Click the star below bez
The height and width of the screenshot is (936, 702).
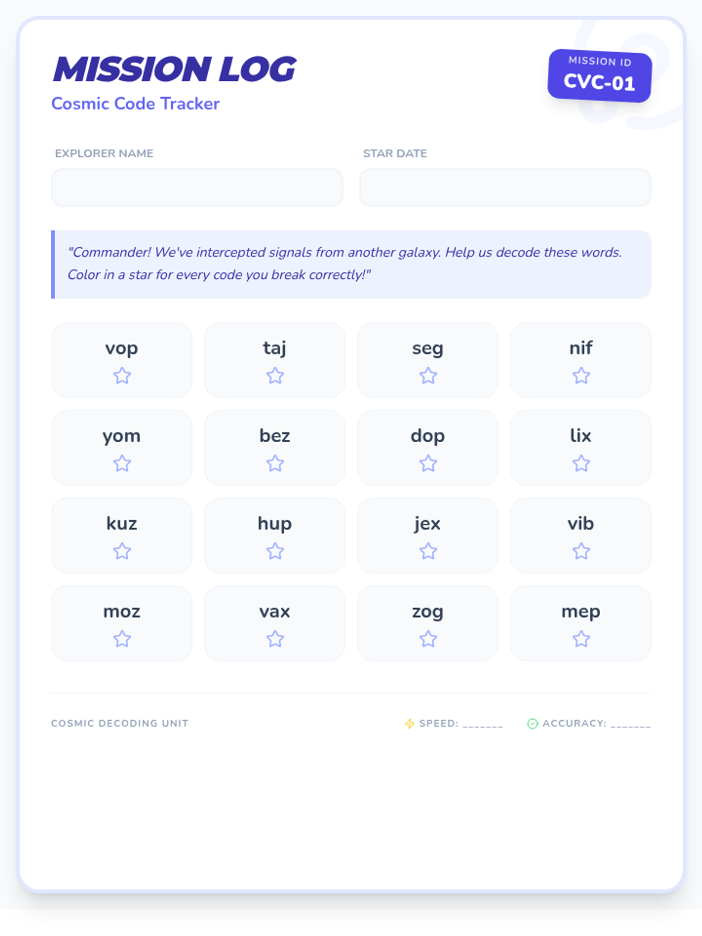[275, 464]
